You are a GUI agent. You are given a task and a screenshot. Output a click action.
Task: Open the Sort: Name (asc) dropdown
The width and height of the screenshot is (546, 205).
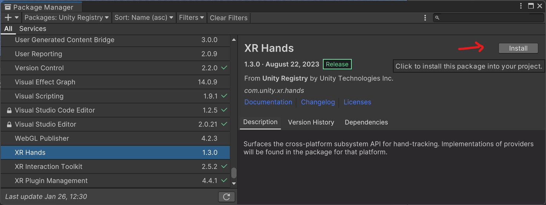click(144, 17)
